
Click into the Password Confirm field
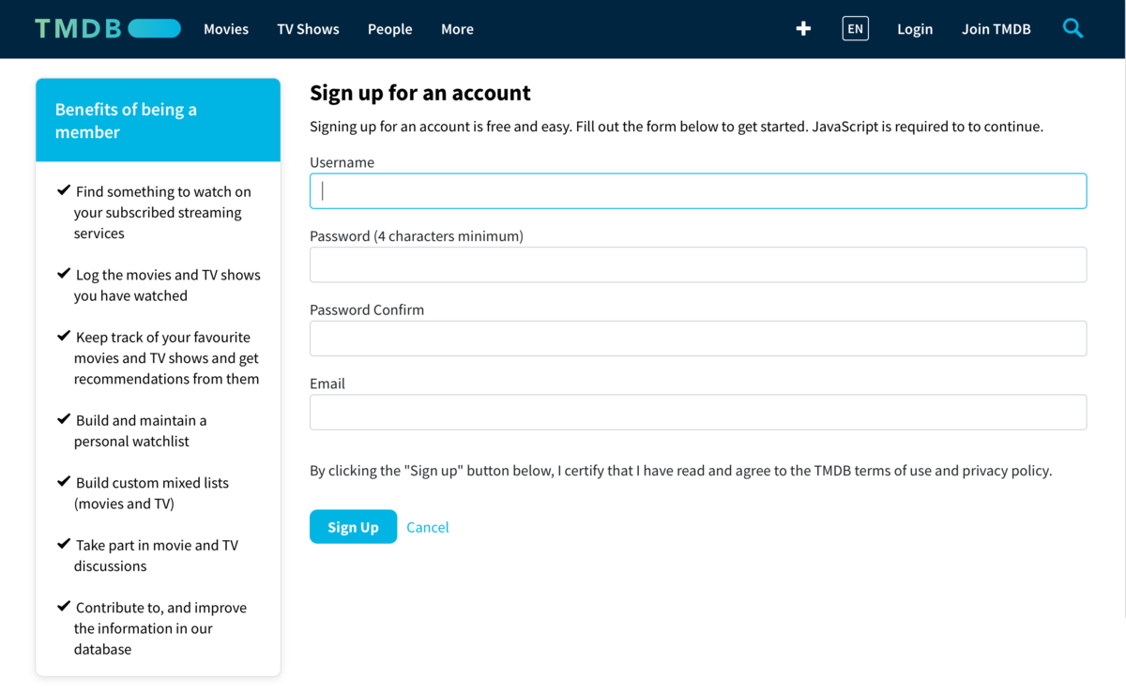[x=697, y=339]
